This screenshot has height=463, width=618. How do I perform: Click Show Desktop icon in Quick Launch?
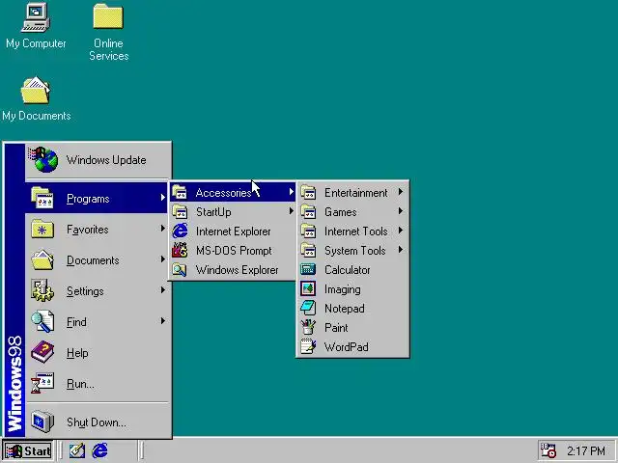(77, 450)
